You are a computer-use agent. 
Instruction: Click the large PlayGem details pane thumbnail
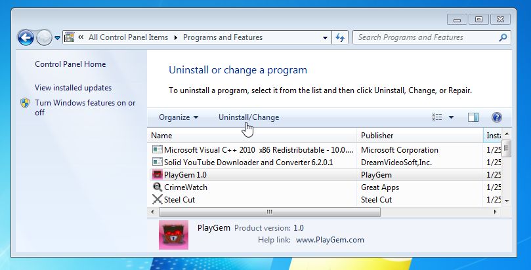pyautogui.click(x=173, y=235)
